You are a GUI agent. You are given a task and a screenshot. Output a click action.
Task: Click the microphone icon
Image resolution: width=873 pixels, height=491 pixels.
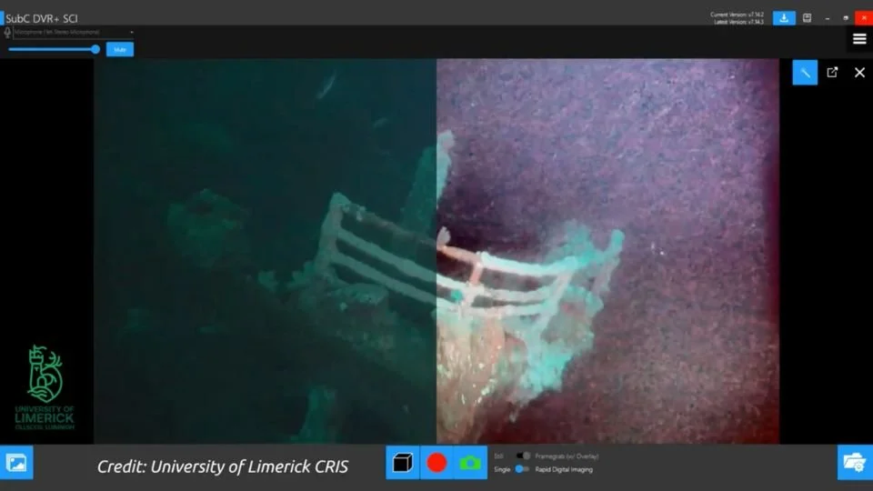[x=7, y=33]
